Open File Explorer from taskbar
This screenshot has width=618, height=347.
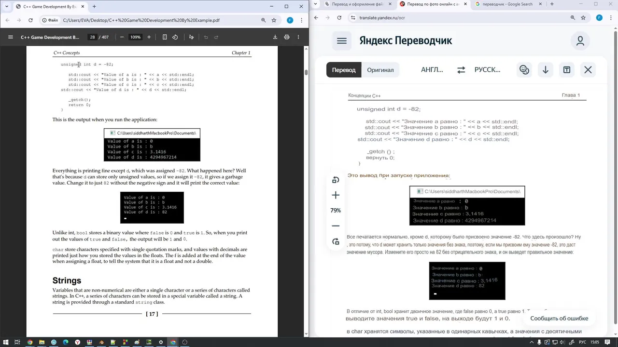click(41, 342)
